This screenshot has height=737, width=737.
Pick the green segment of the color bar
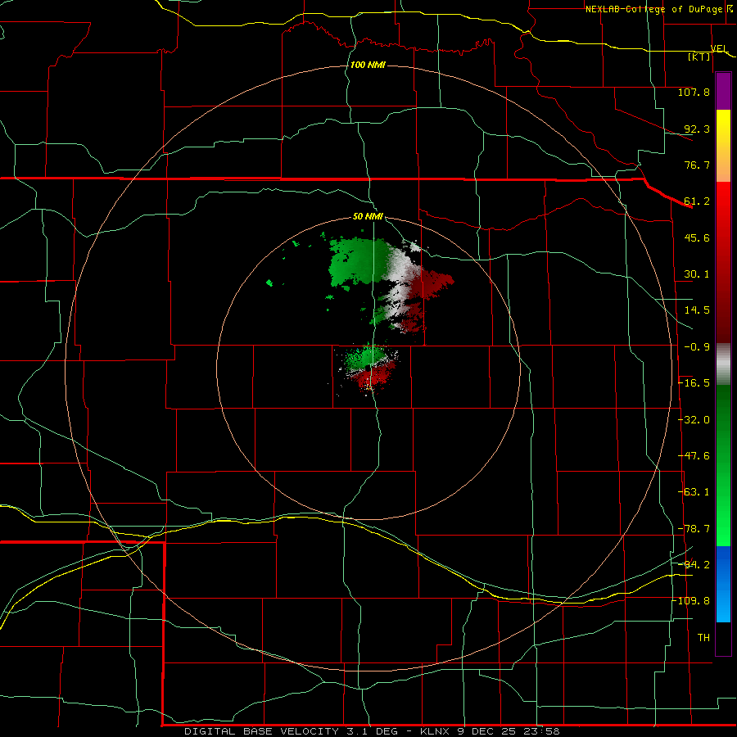(x=723, y=465)
